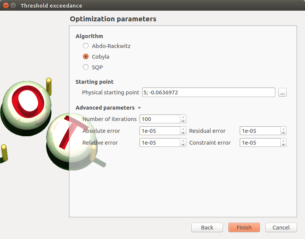Open the starting point editor ellipsis button
The image size is (305, 239).
tap(282, 92)
